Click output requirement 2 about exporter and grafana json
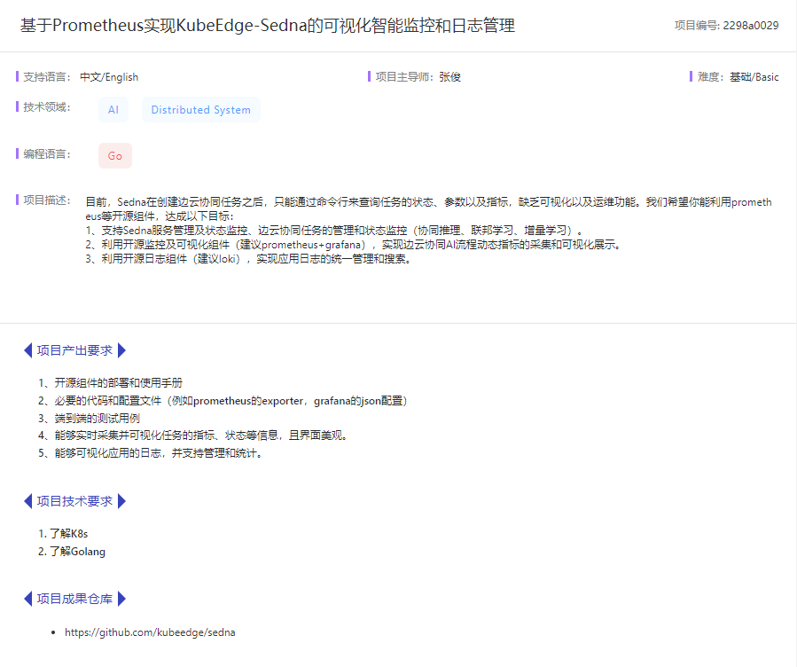The image size is (797, 667). pos(223,401)
